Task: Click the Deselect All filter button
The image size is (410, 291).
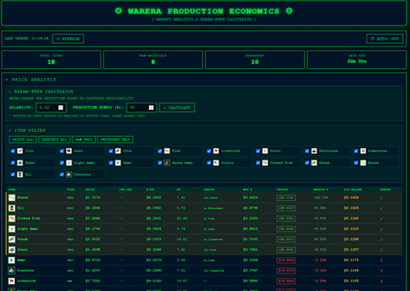Action: 55,139
